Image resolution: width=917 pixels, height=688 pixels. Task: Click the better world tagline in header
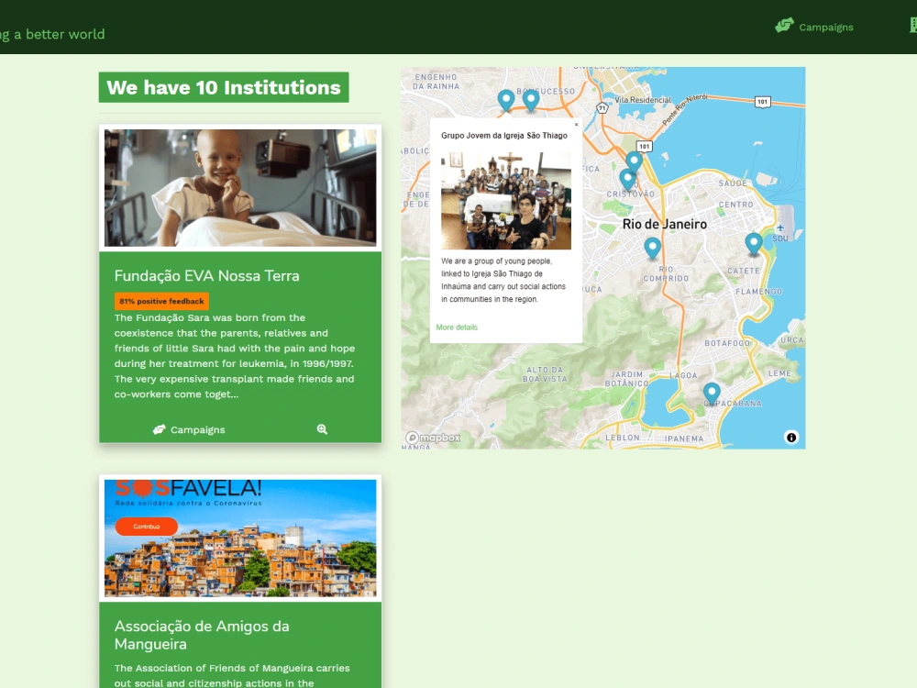(x=52, y=34)
